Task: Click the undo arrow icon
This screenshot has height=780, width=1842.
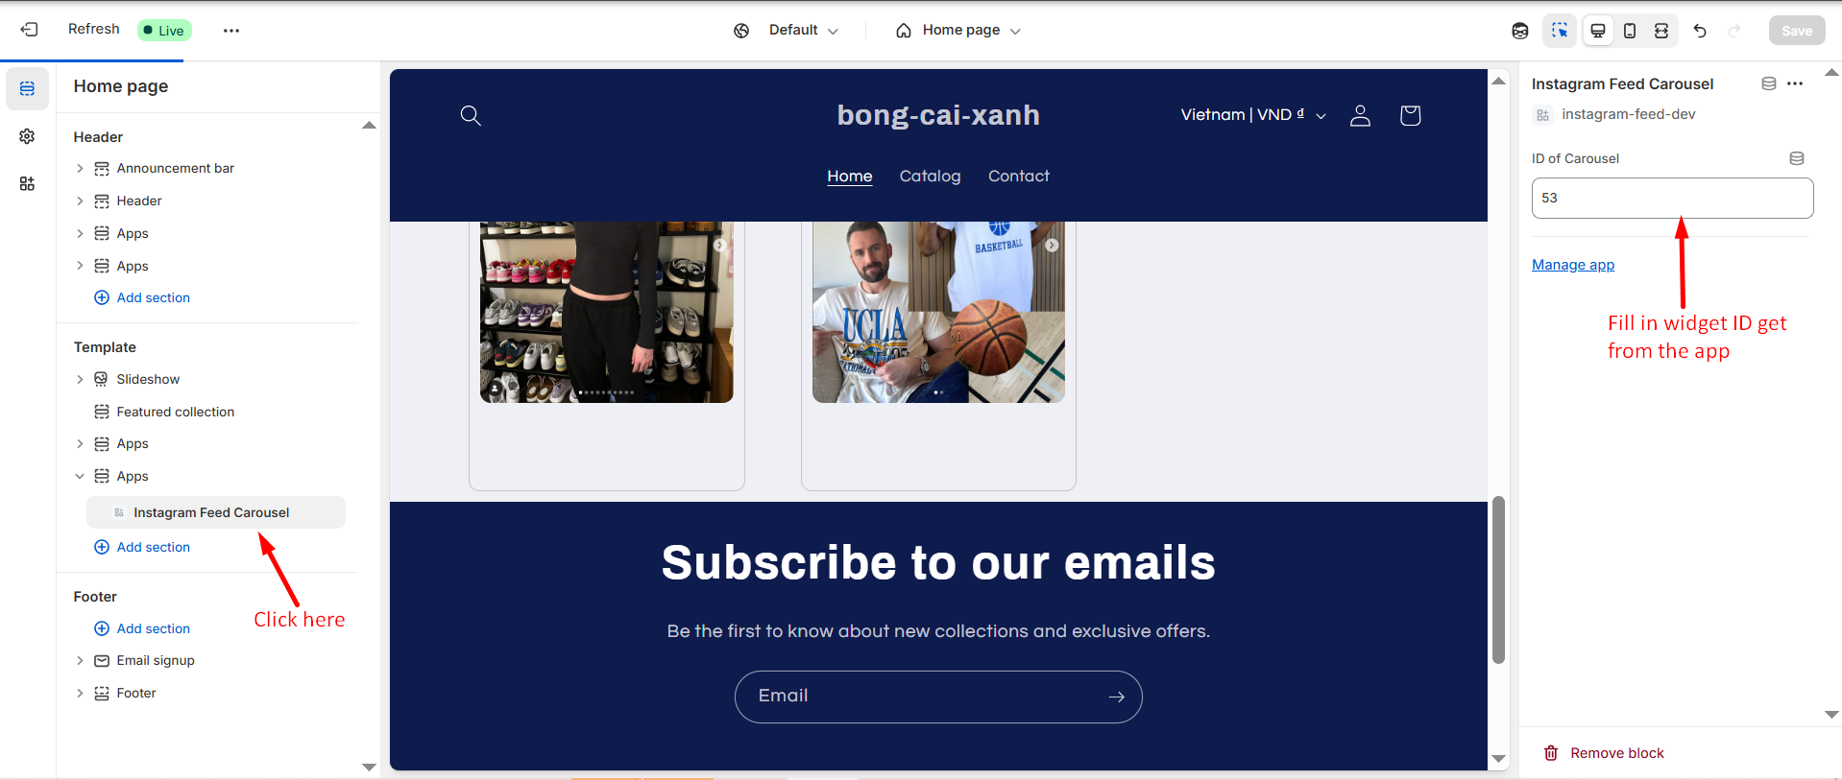Action: coord(1700,31)
